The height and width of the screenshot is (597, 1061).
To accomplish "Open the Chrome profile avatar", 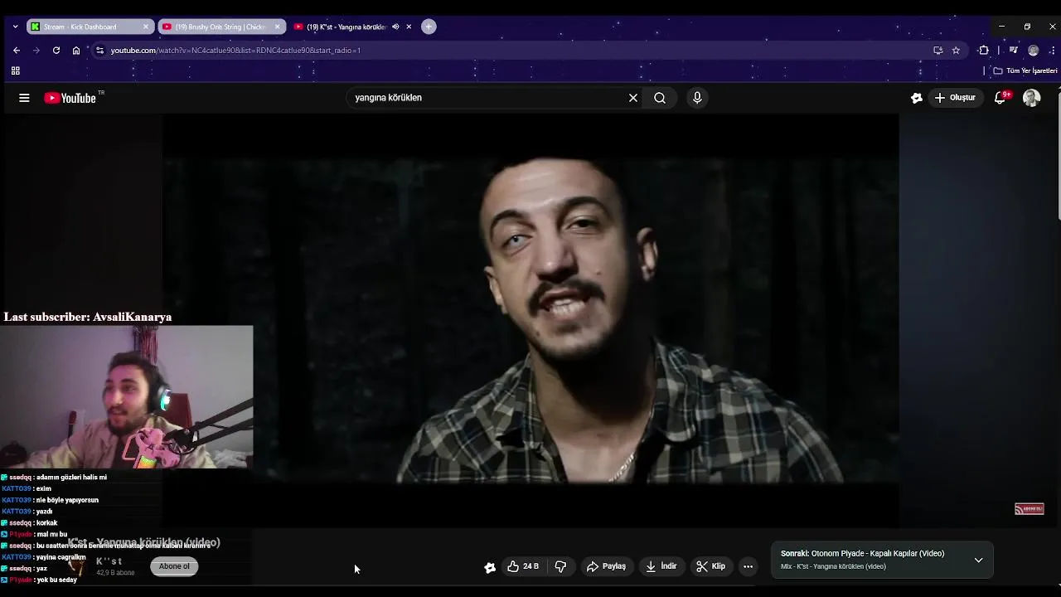I will click(x=1033, y=51).
